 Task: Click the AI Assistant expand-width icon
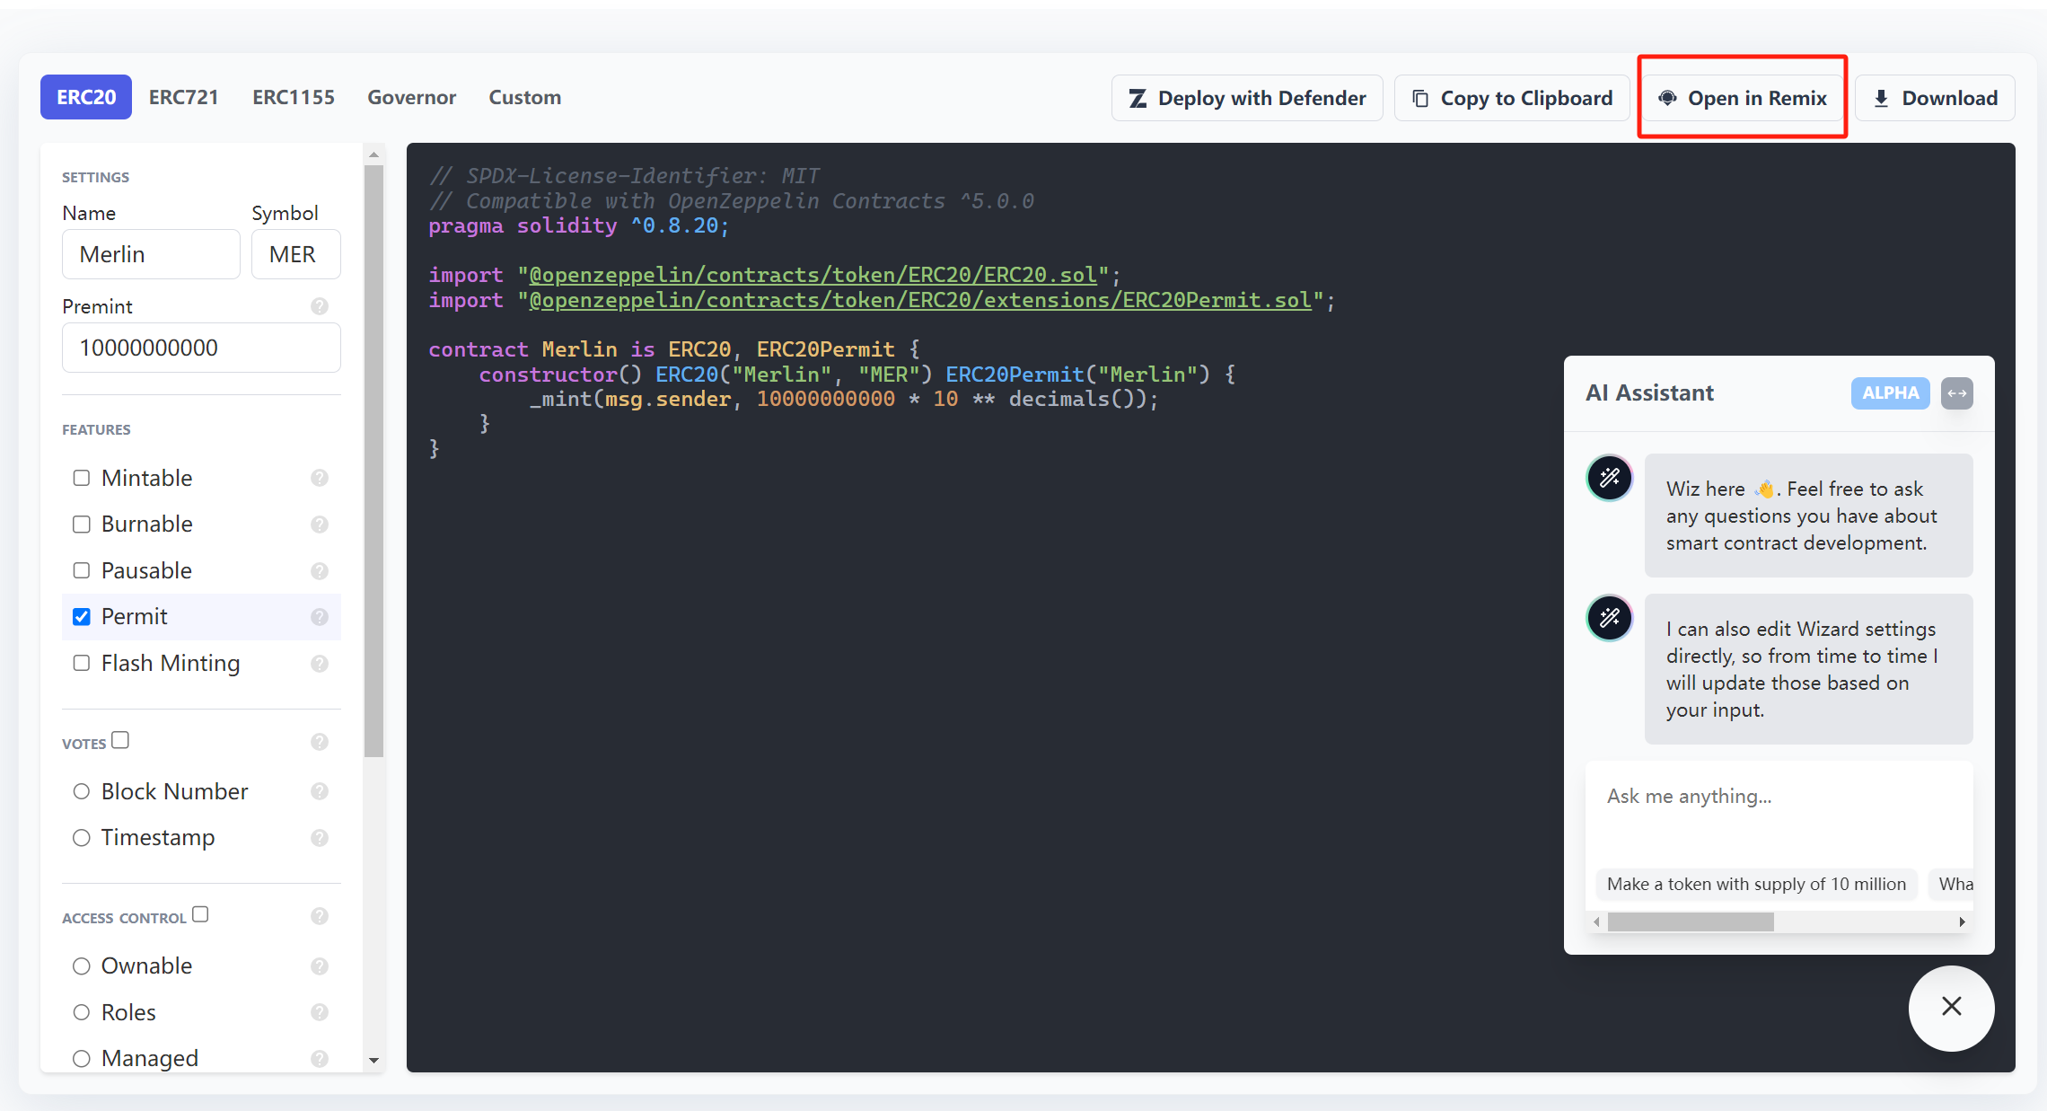coord(1957,393)
